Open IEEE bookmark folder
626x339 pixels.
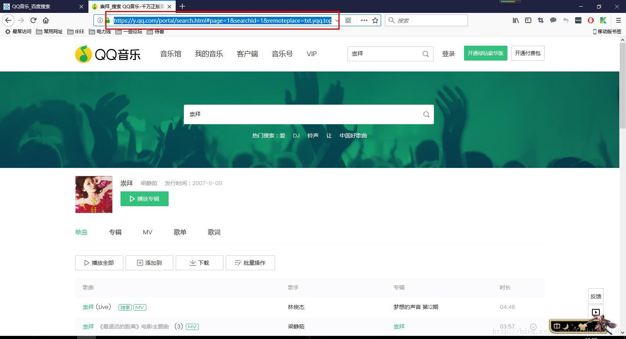point(76,32)
